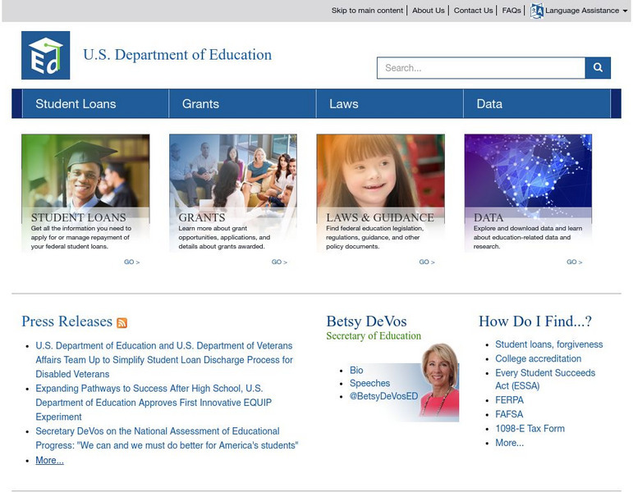Open the Speeches link

369,383
